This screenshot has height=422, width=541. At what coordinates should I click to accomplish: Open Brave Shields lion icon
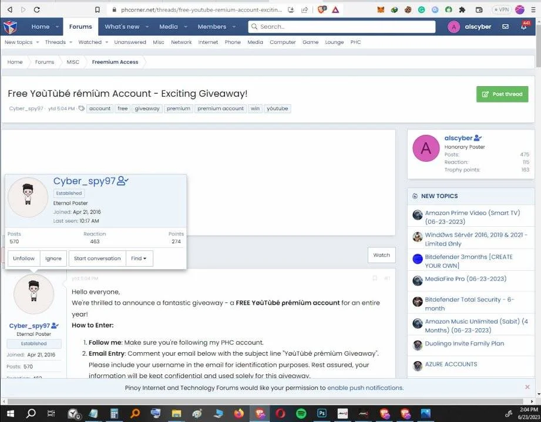click(321, 9)
